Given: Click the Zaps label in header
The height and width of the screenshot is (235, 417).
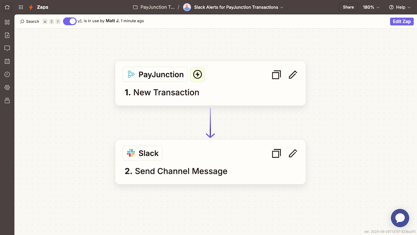Looking at the screenshot, I should [42, 7].
